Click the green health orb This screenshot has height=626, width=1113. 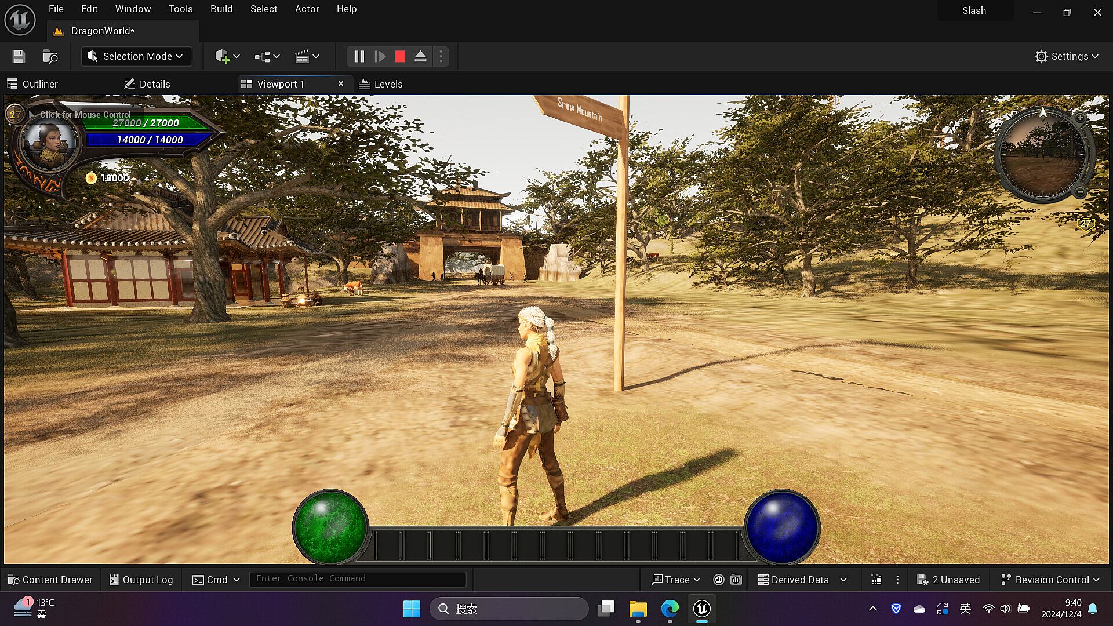pyautogui.click(x=330, y=526)
